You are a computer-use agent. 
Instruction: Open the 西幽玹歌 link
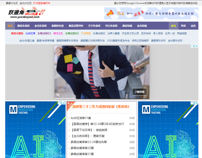182,33
